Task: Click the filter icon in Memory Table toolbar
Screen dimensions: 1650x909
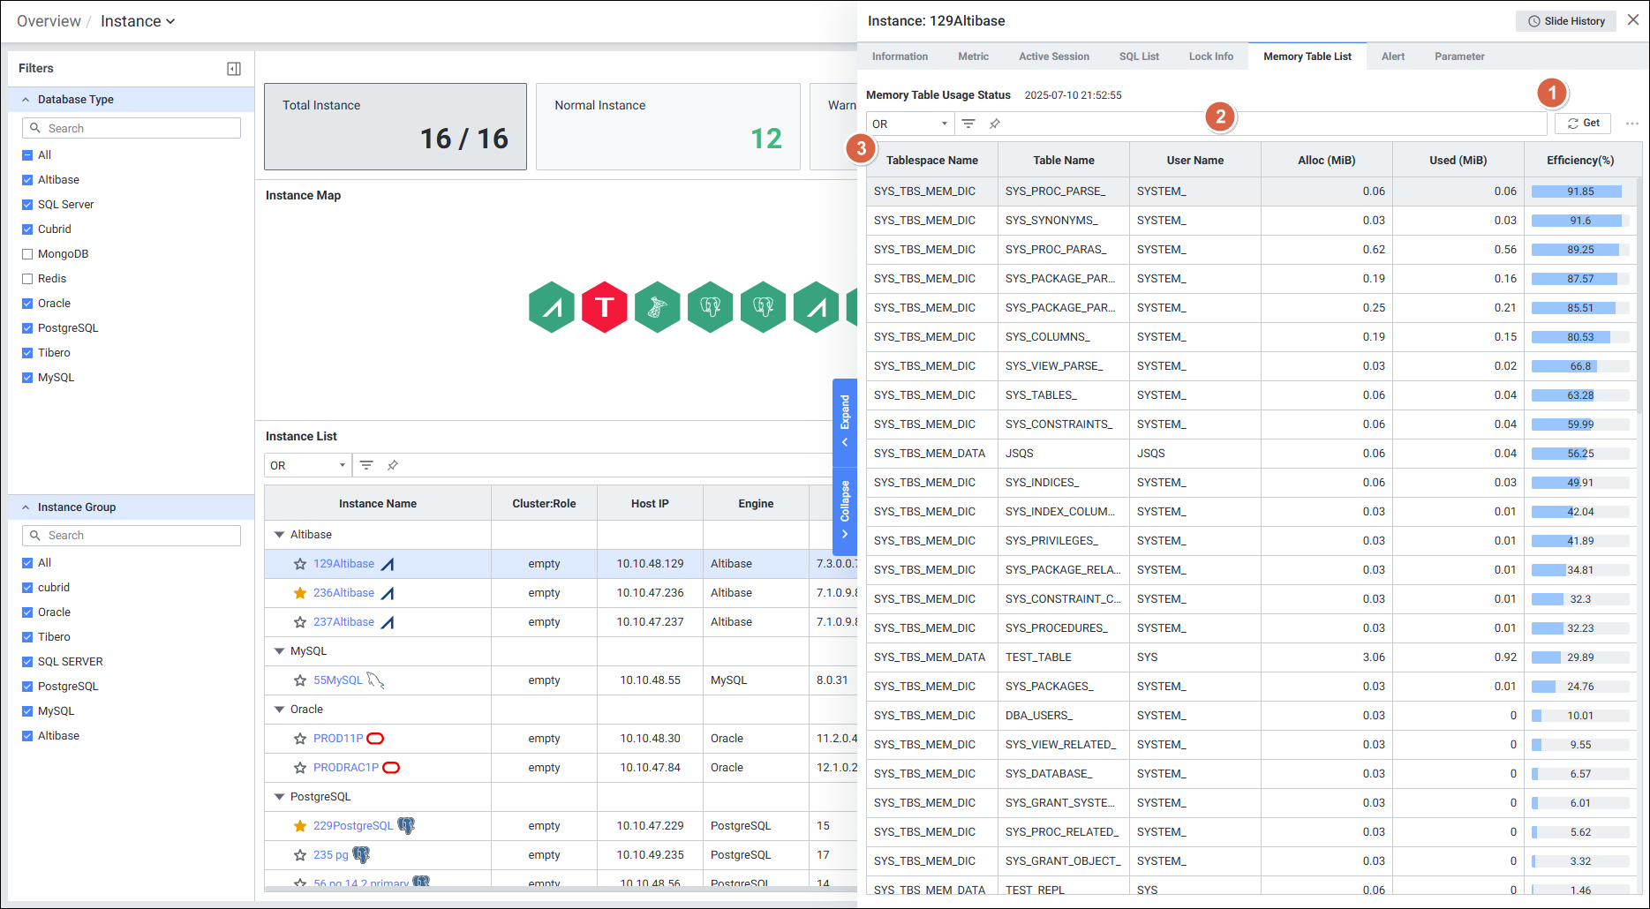Action: click(x=968, y=124)
